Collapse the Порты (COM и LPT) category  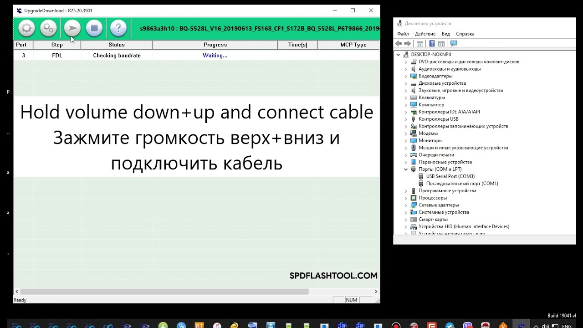pos(406,169)
